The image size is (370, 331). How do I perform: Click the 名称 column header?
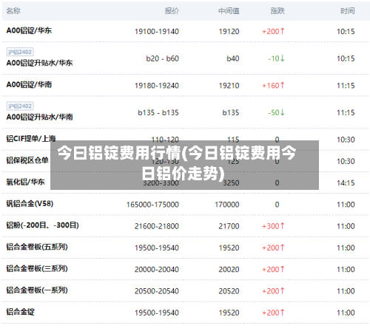[x=13, y=11]
